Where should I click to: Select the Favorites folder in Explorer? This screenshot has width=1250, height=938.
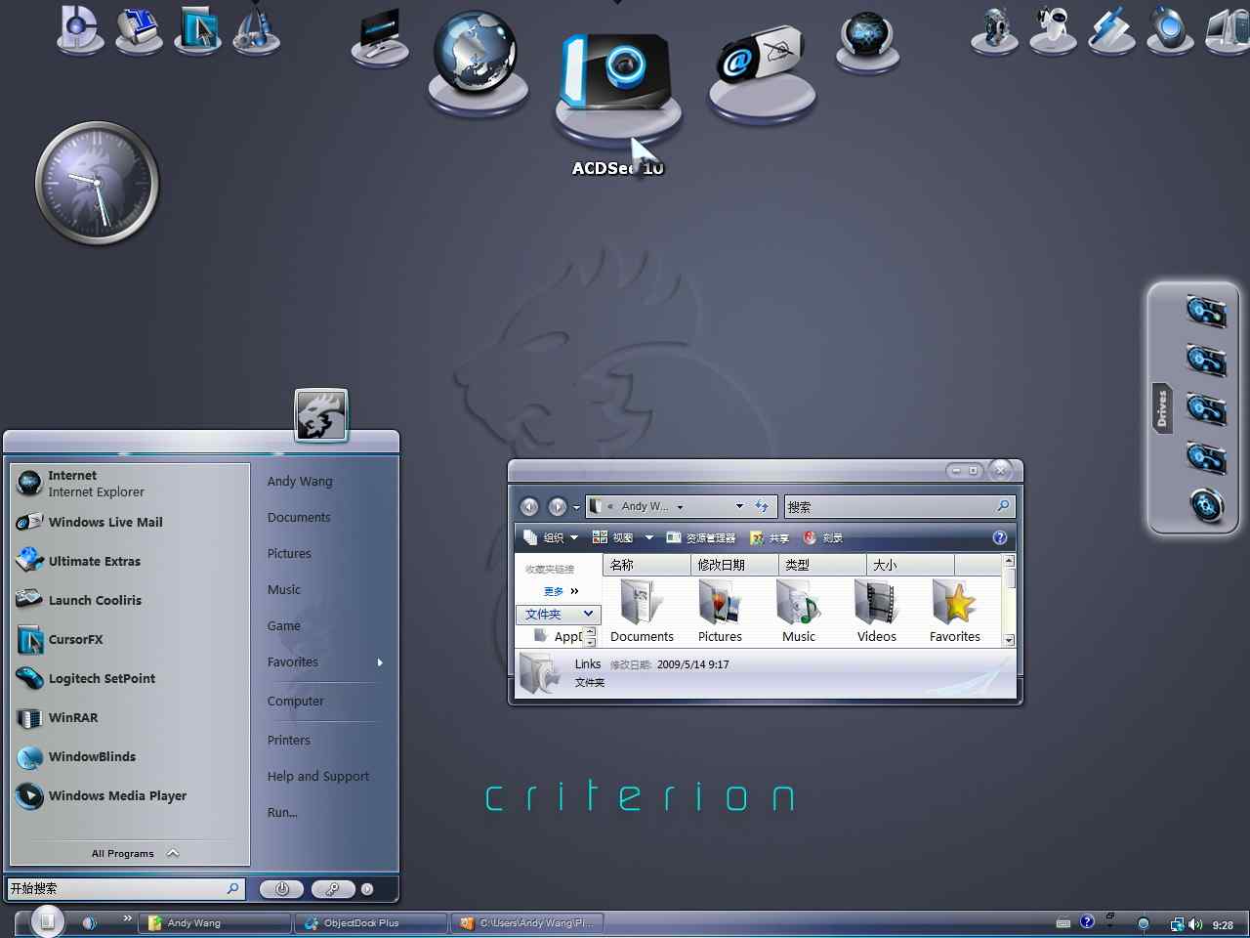(954, 612)
